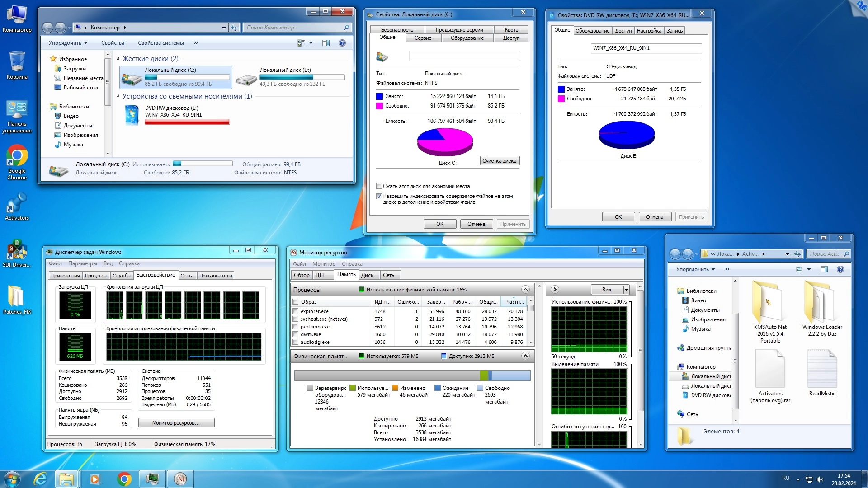
Task: Open the Patches_FIX desktop folder
Action: click(x=17, y=296)
